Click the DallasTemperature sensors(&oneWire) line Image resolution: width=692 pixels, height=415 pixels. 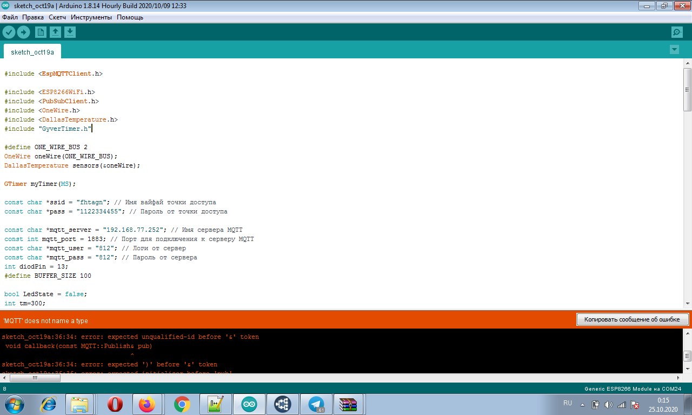(72, 165)
